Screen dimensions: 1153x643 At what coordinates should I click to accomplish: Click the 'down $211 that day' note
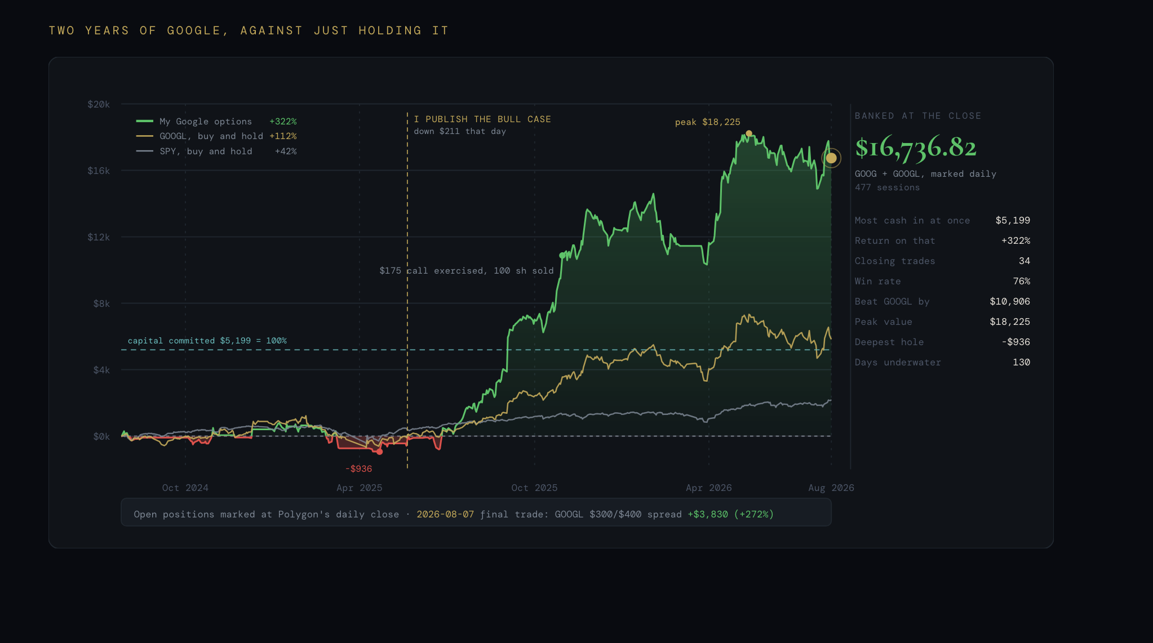click(460, 131)
